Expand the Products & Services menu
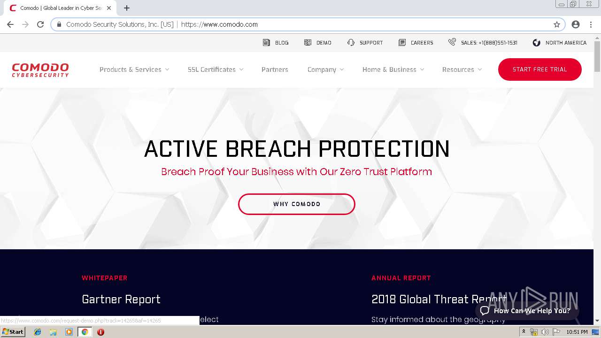 pos(134,69)
